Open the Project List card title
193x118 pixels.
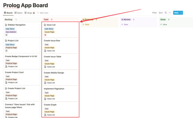13,40
